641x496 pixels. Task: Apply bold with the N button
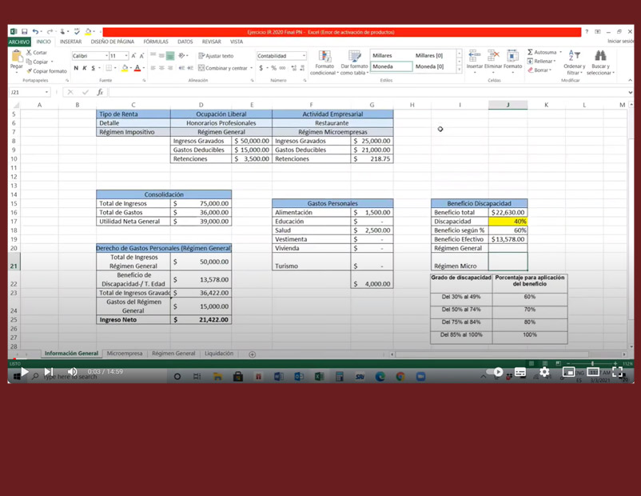click(x=76, y=68)
